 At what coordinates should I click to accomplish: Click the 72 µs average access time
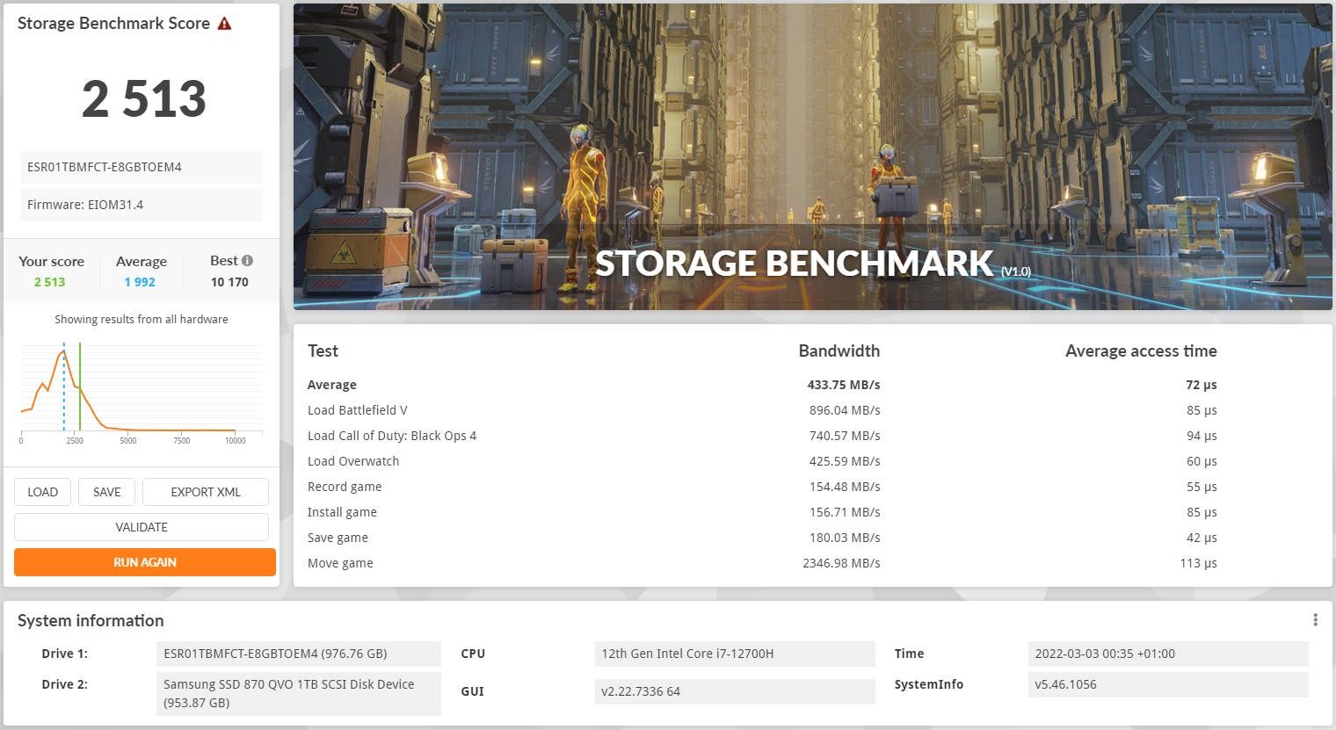click(x=1201, y=385)
